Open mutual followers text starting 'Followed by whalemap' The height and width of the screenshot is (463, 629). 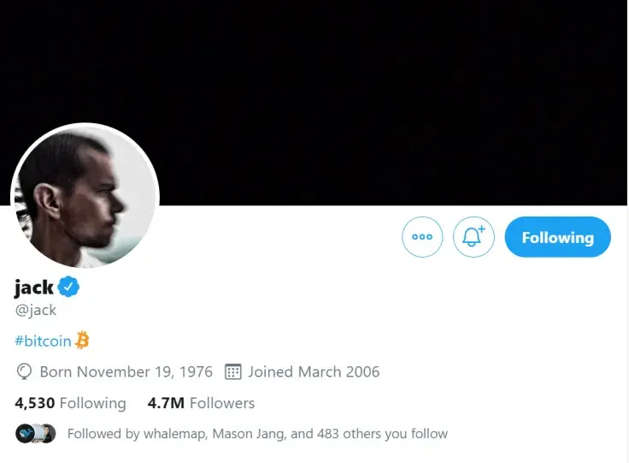[x=256, y=434]
